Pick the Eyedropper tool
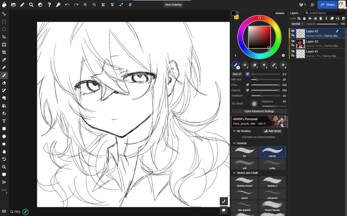347x216 pixels. coord(4,60)
